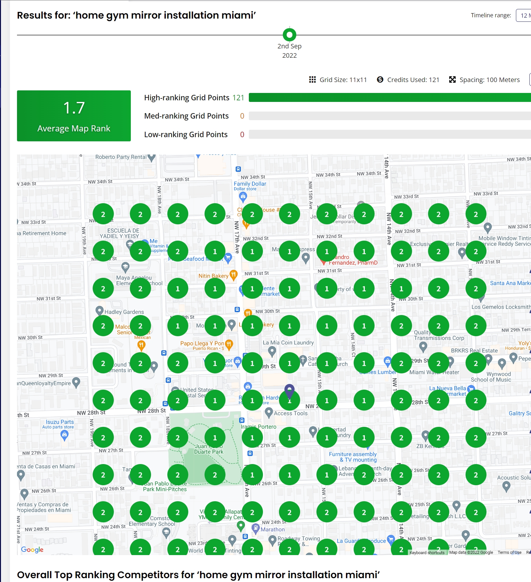Image resolution: width=531 pixels, height=582 pixels.
Task: Open the Family Dollar store pin
Action: (x=243, y=197)
